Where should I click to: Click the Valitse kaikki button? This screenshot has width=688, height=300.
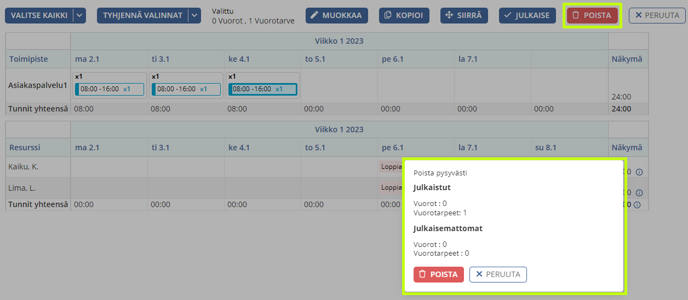point(39,15)
